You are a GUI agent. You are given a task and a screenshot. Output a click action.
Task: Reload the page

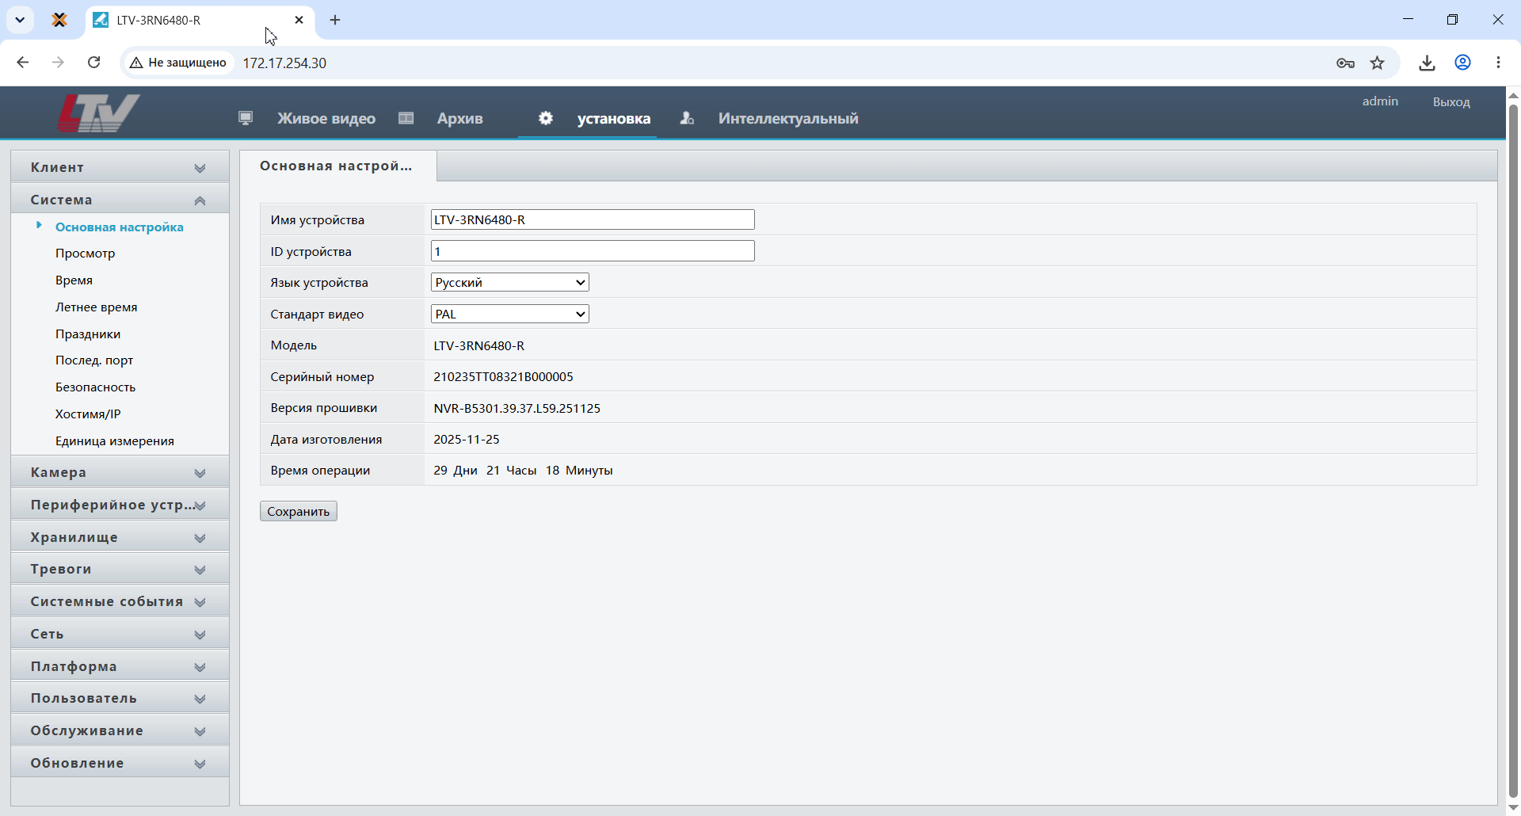93,63
